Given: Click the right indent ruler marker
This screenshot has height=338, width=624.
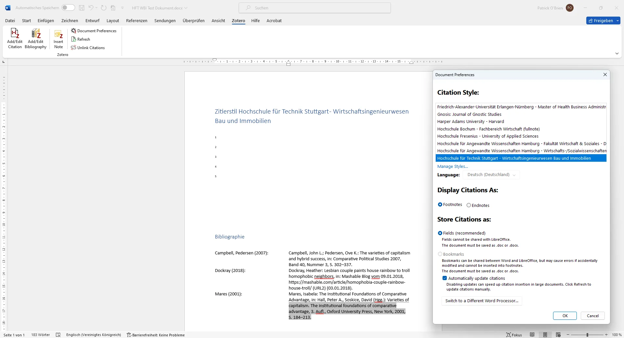Looking at the screenshot, I should coord(411,62).
